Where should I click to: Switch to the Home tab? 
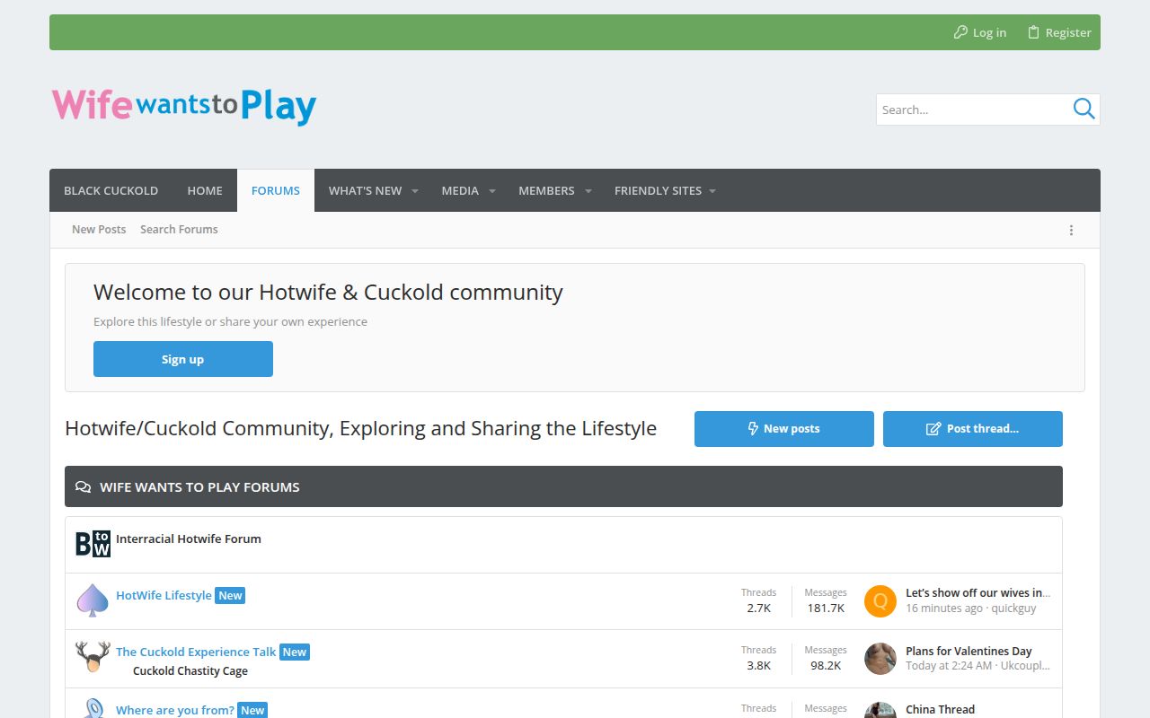(205, 190)
